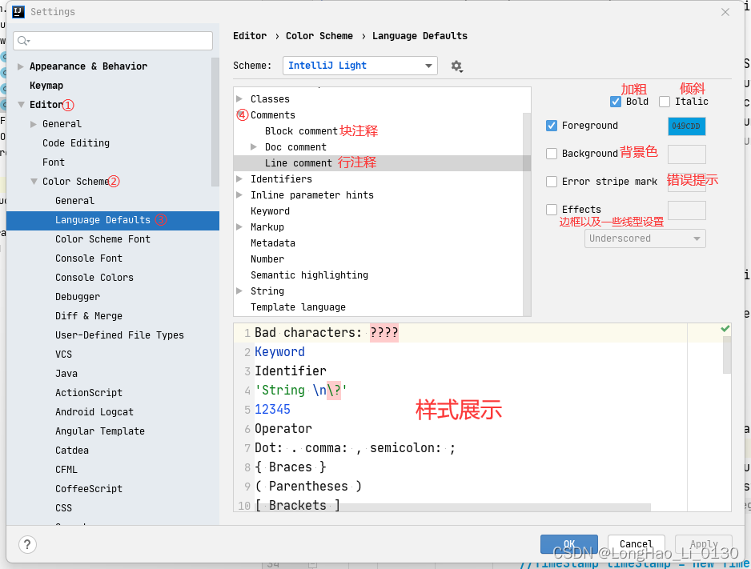Collapse the Color Scheme node
The image size is (751, 569).
[34, 182]
